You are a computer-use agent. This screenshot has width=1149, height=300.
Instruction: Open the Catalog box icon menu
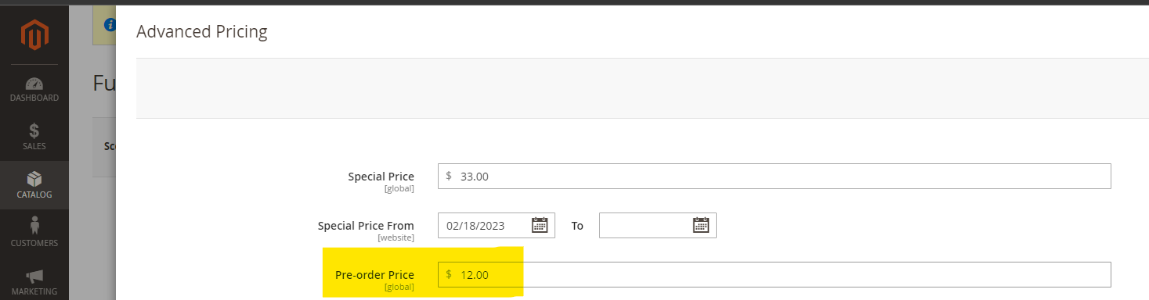click(34, 185)
